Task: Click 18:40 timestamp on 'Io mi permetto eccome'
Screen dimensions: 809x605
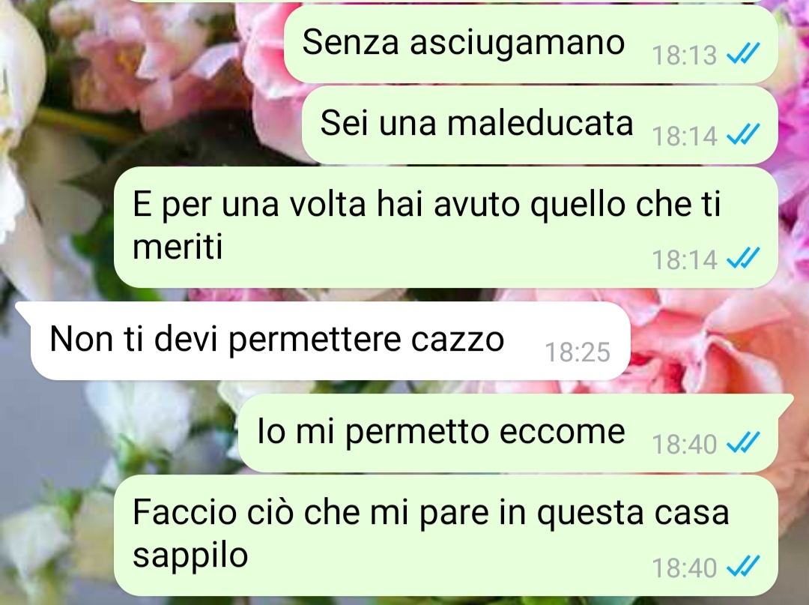Action: pyautogui.click(x=684, y=444)
